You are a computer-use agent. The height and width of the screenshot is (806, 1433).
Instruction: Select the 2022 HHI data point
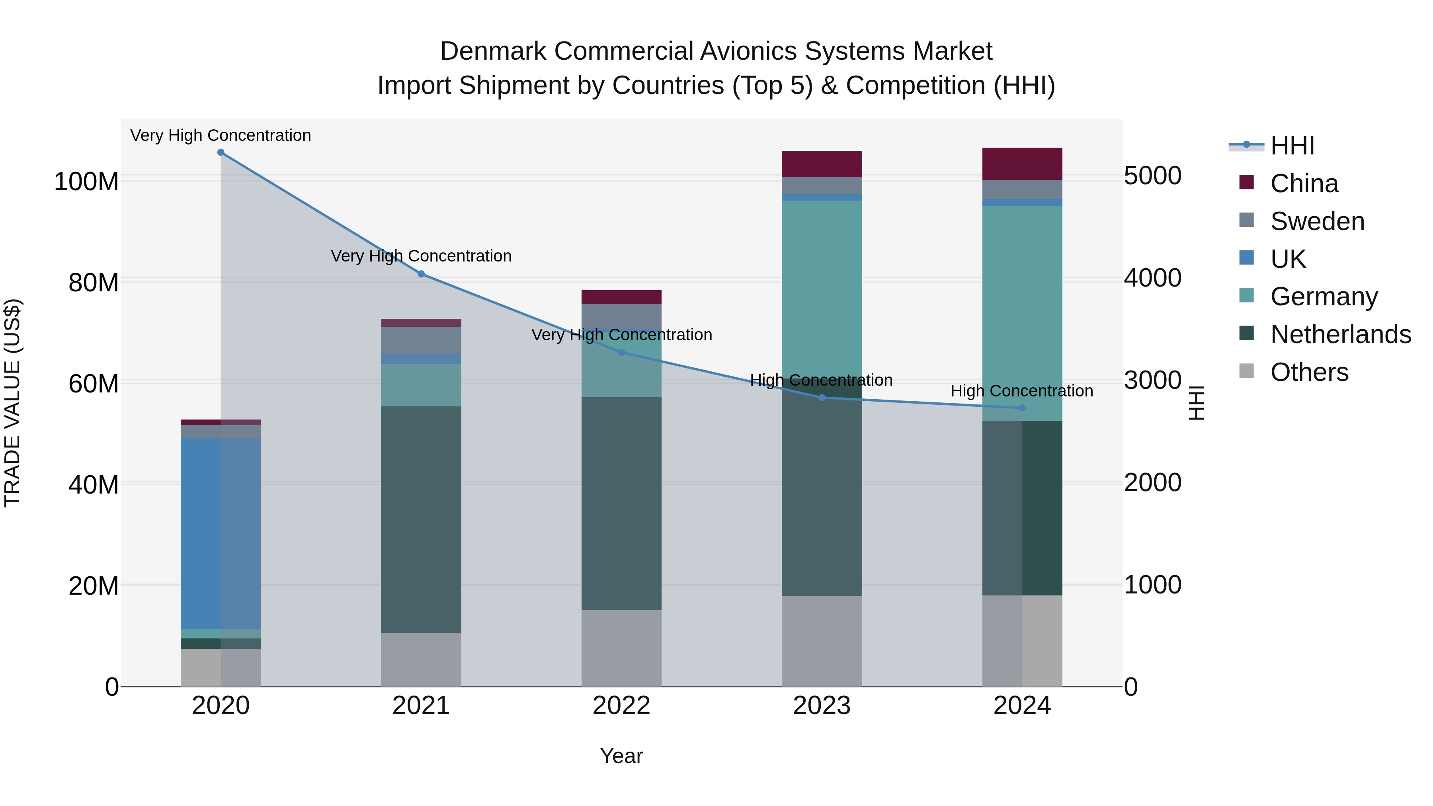click(x=621, y=353)
